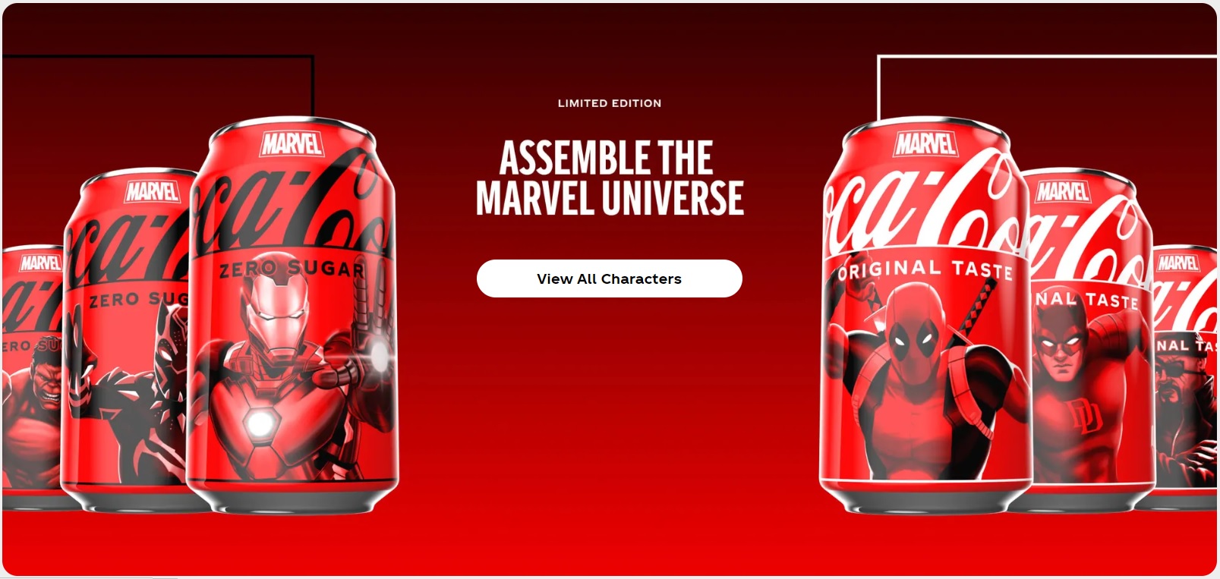
Task: Click the Marvel logo on Iron Man can
Action: 292,143
